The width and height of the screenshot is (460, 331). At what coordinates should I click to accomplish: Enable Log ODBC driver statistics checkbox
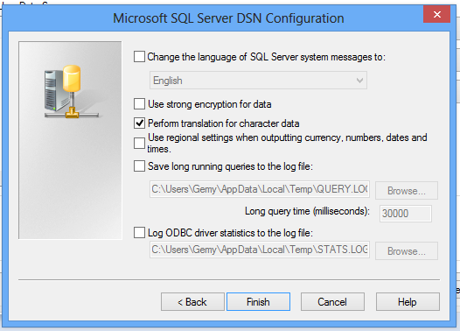click(x=139, y=232)
